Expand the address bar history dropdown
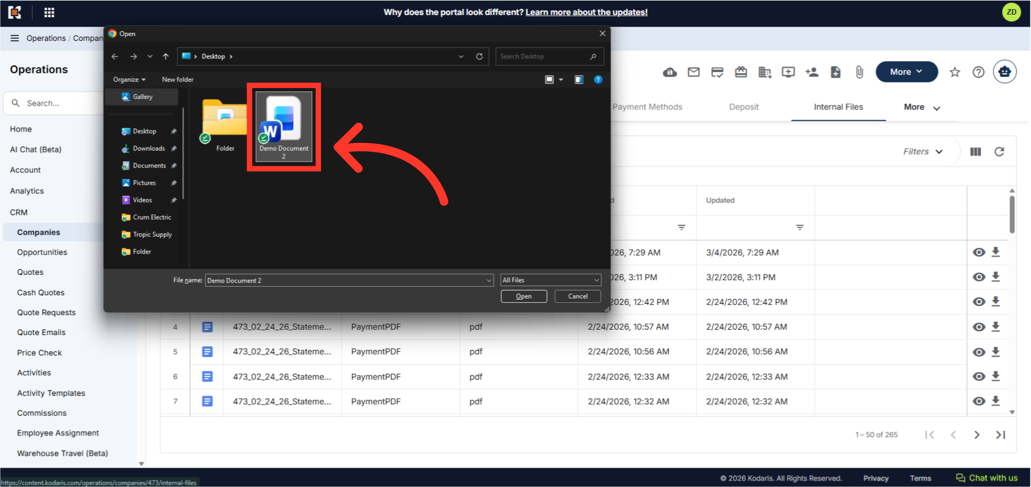 click(461, 56)
